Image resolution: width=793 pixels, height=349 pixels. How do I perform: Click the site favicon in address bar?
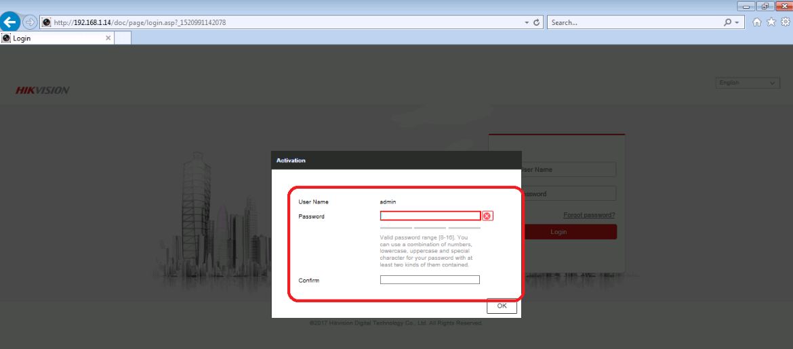[x=47, y=23]
